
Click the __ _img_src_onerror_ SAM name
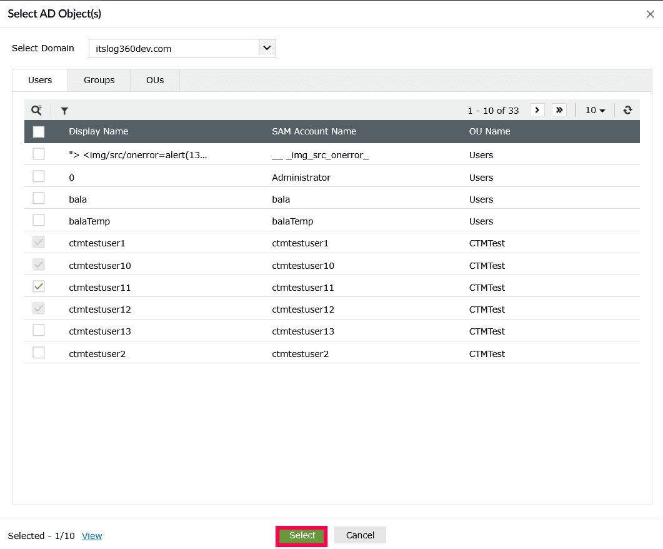coord(320,155)
